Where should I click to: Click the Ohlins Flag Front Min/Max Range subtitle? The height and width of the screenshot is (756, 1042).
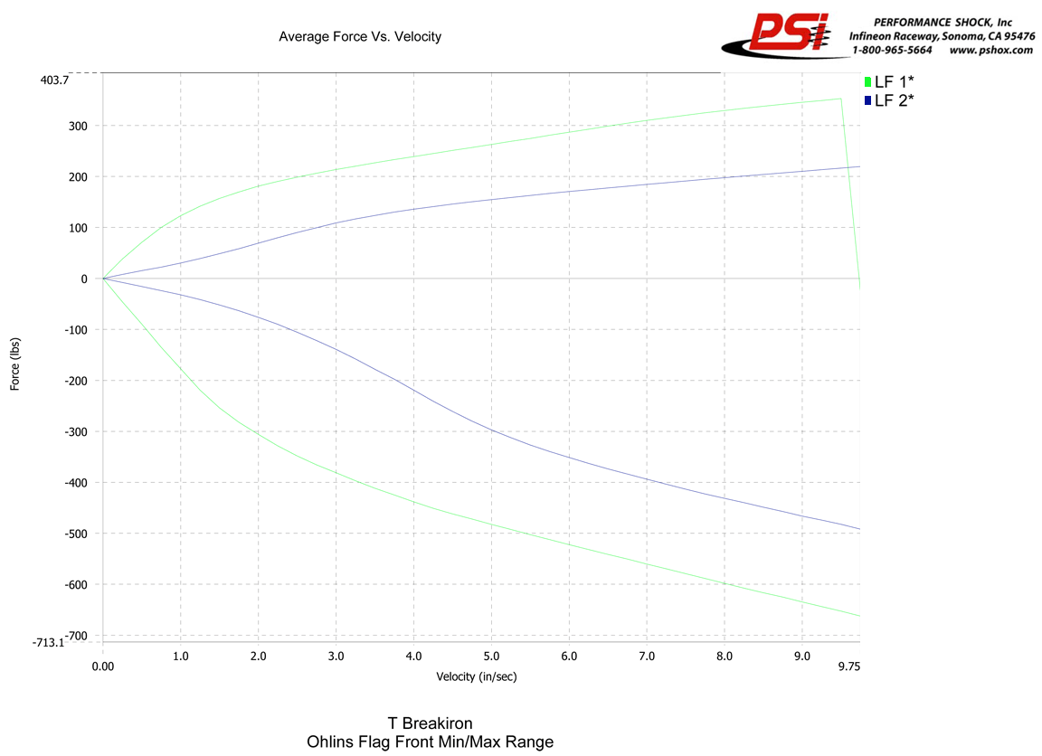(x=430, y=742)
